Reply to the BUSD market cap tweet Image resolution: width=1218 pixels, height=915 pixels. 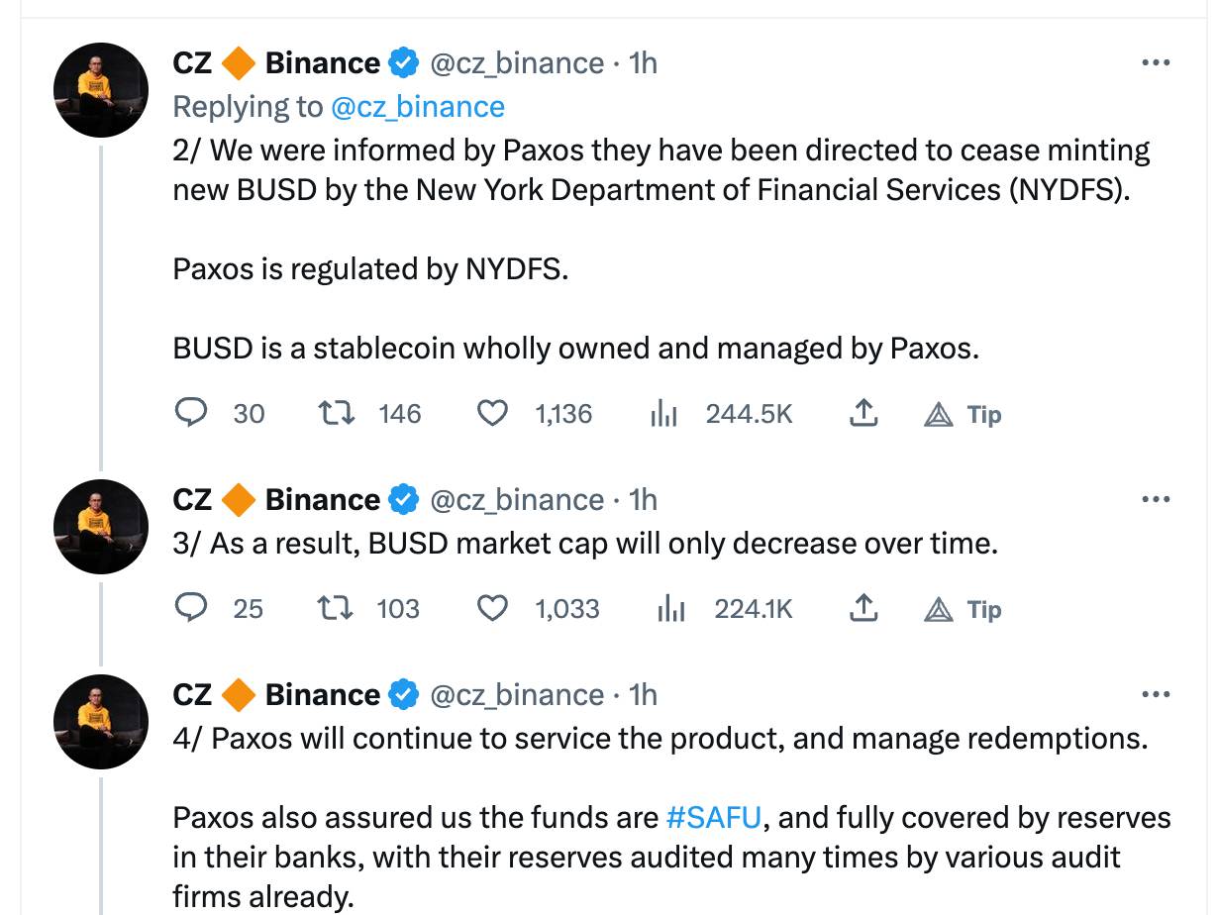coord(190,608)
